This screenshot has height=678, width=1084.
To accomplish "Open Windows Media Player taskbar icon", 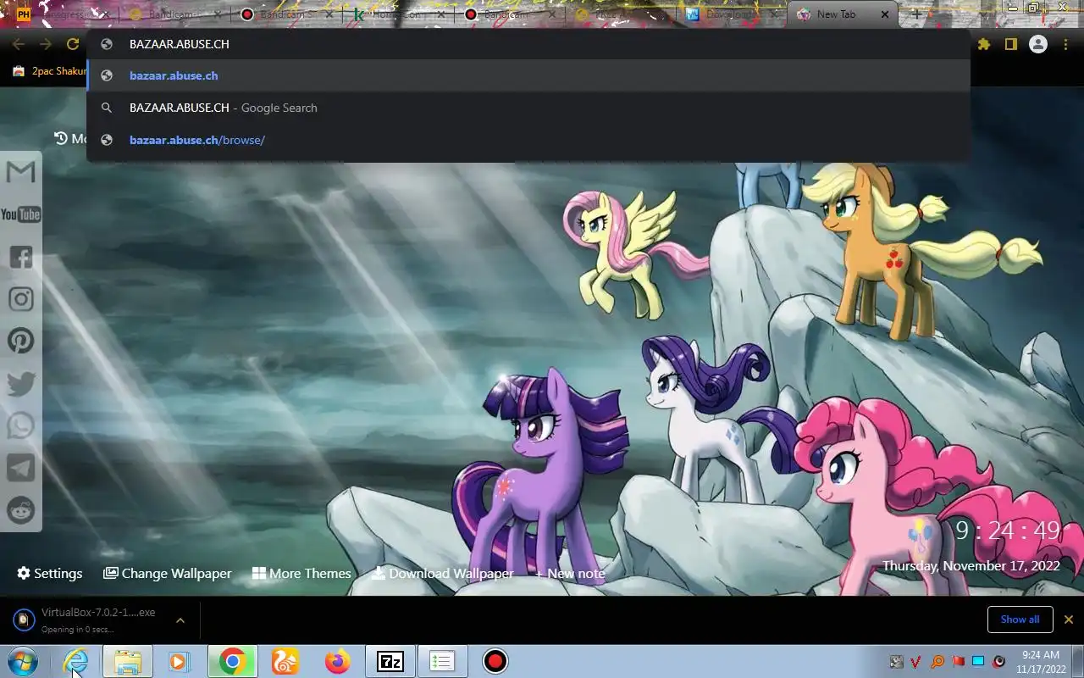I will (x=179, y=661).
